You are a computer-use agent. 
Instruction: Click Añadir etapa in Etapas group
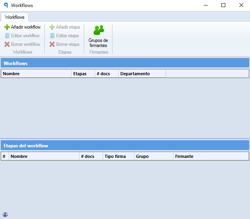click(x=65, y=27)
